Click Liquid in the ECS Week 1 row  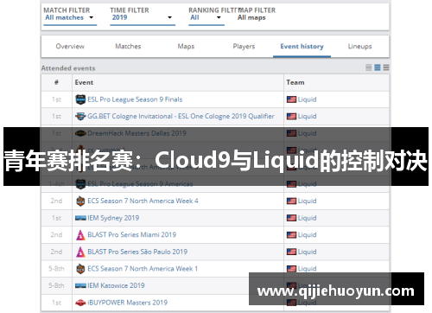[308, 269]
